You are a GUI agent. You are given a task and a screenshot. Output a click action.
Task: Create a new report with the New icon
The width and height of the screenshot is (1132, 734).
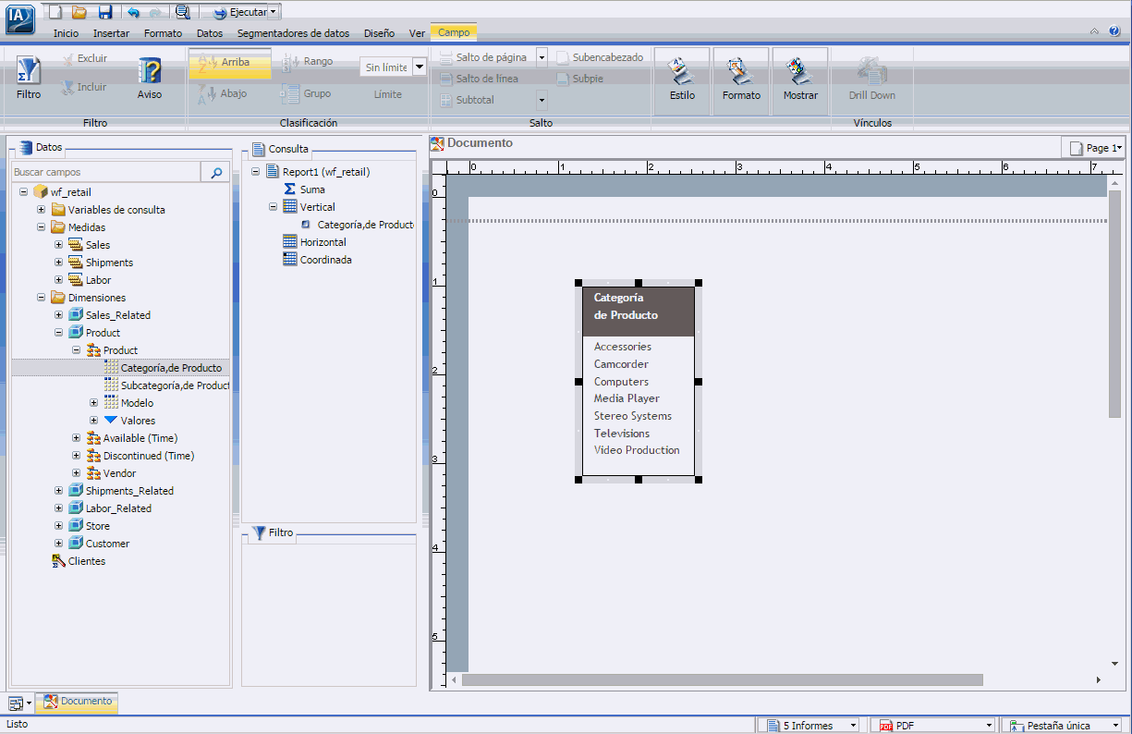point(55,12)
